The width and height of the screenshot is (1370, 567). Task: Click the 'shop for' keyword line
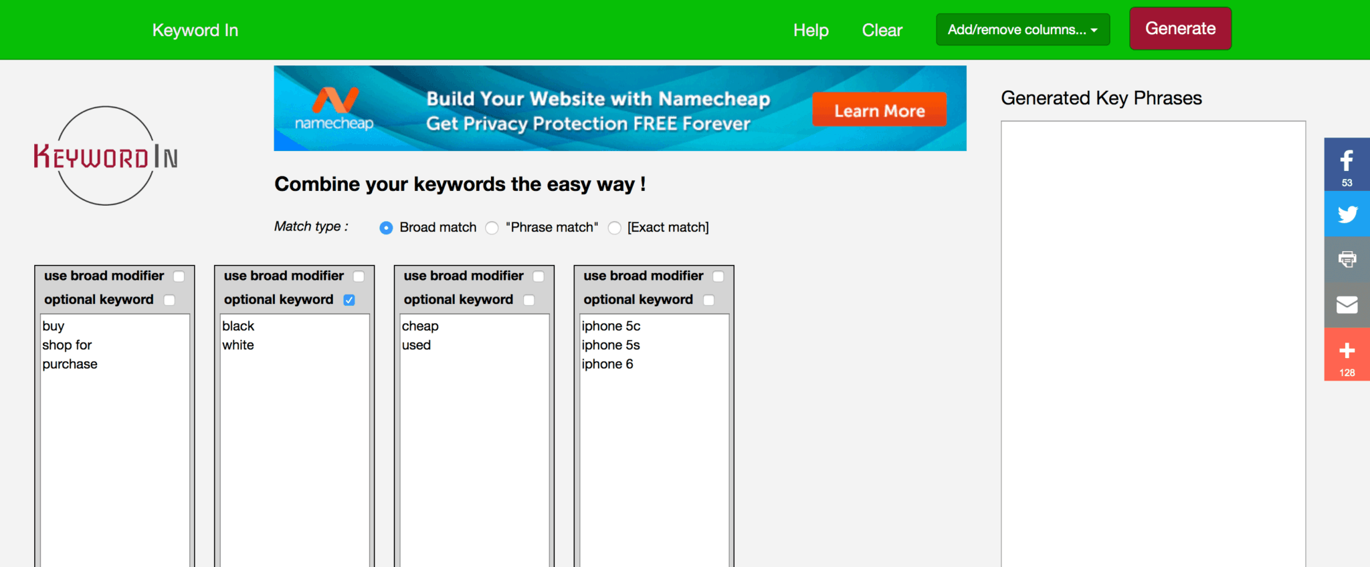pyautogui.click(x=67, y=345)
